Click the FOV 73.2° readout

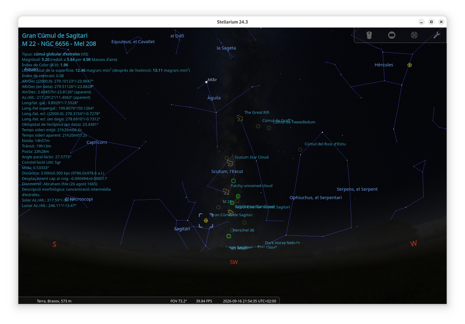click(x=178, y=301)
